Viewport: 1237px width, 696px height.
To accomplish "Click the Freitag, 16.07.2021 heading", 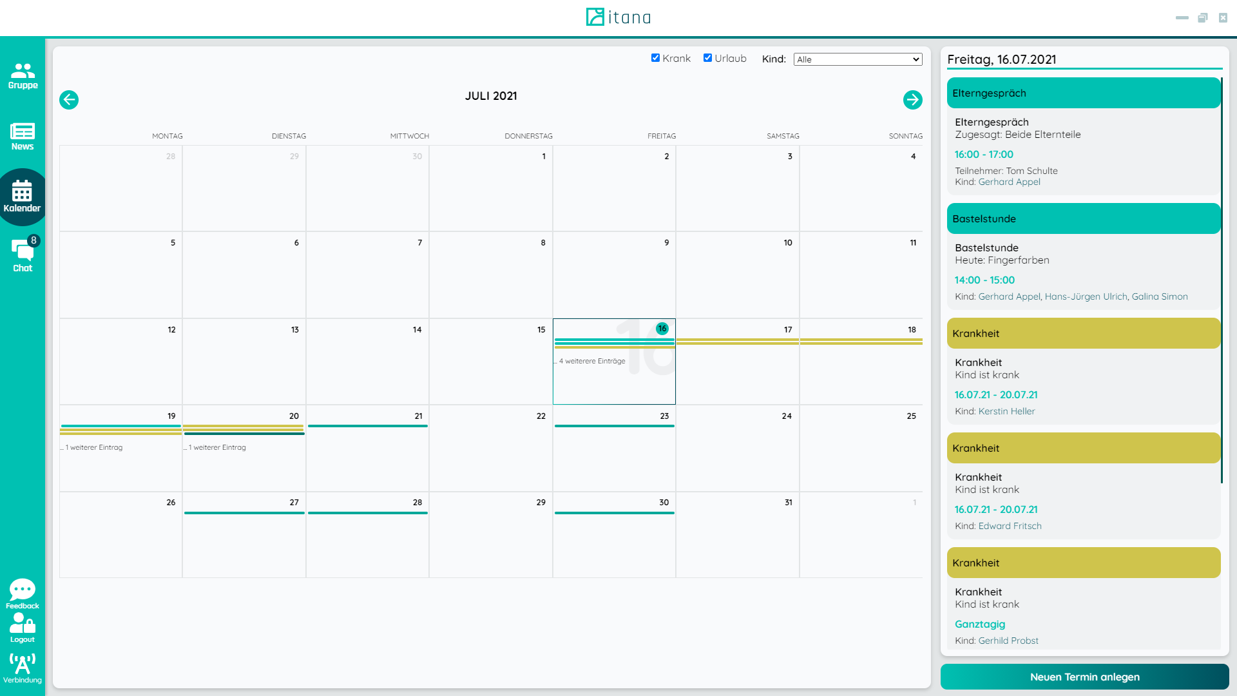I will (1001, 59).
